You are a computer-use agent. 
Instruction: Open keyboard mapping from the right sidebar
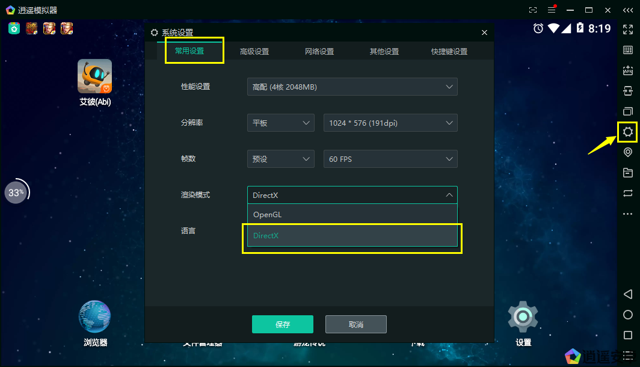[x=628, y=50]
